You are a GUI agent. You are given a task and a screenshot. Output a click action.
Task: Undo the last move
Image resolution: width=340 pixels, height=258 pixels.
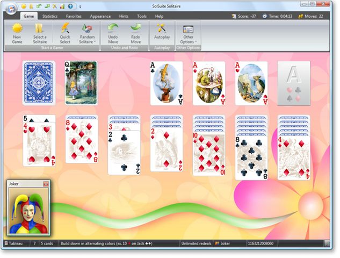coord(113,33)
